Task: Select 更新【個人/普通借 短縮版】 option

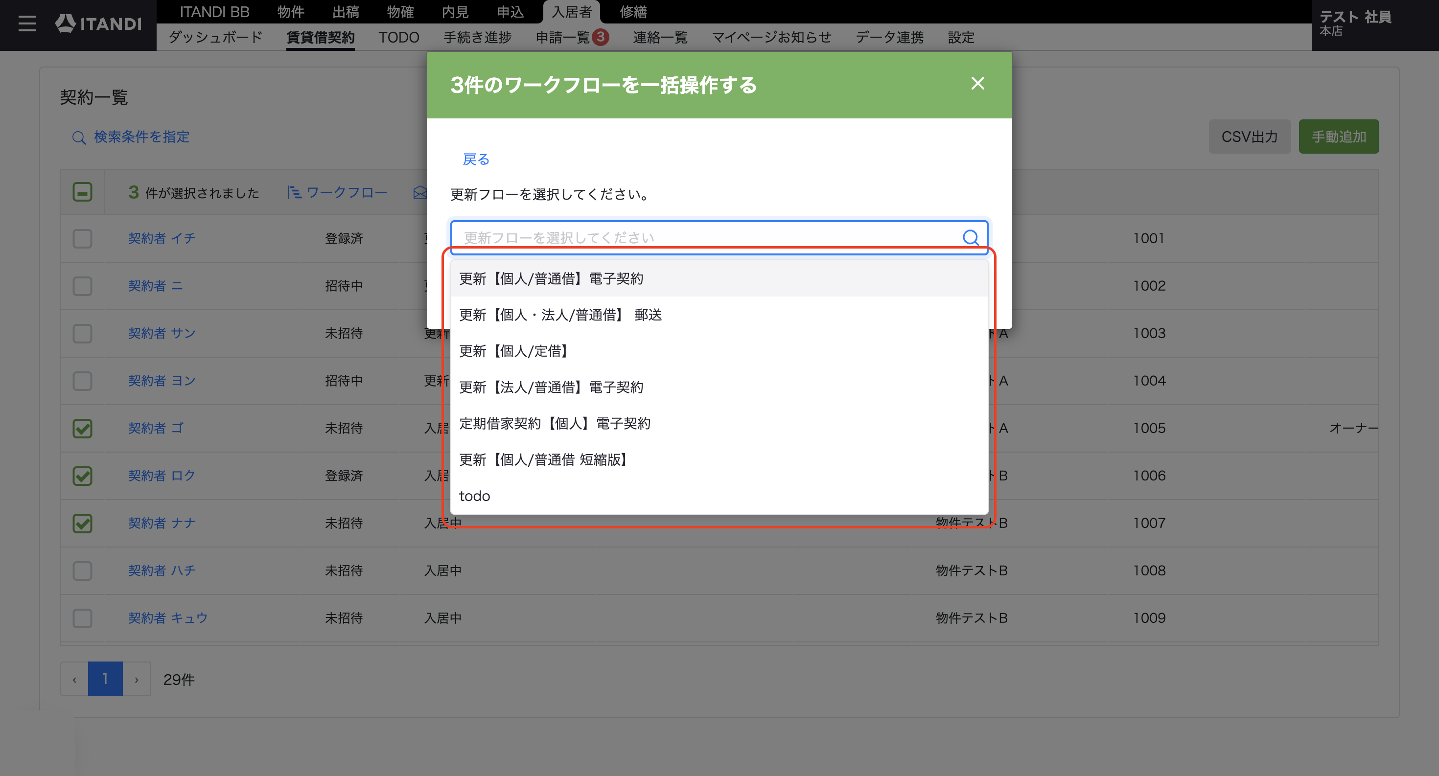Action: point(719,460)
